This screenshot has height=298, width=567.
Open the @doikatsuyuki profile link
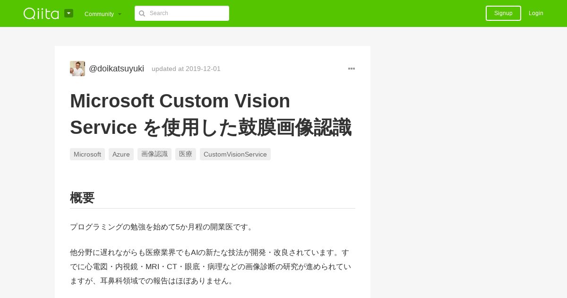click(116, 69)
